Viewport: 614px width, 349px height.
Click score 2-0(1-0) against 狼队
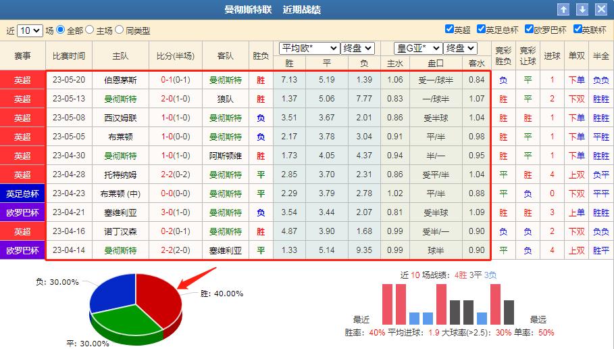176,99
